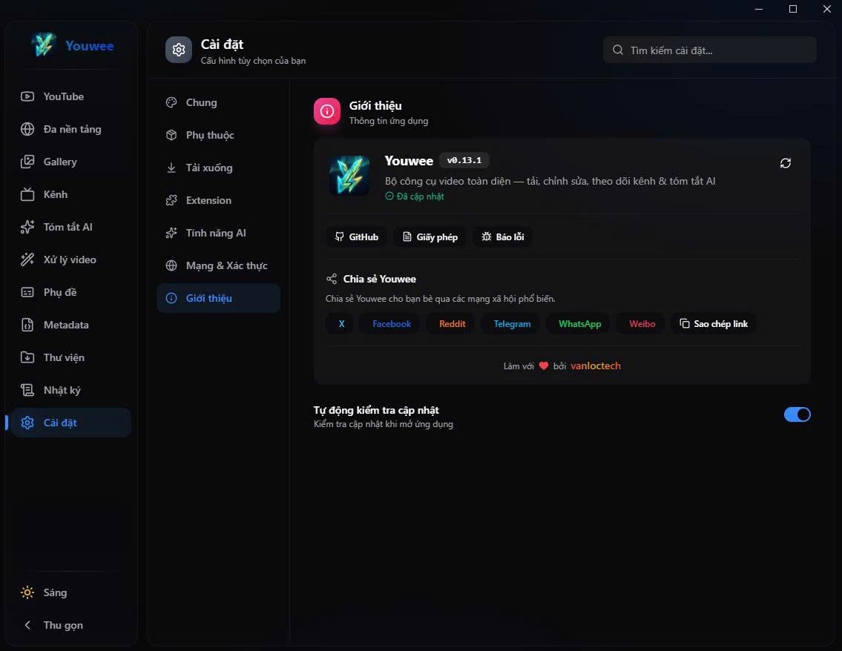This screenshot has height=651, width=842.
Task: Click the v0.13.1 version badge
Action: pyautogui.click(x=464, y=160)
